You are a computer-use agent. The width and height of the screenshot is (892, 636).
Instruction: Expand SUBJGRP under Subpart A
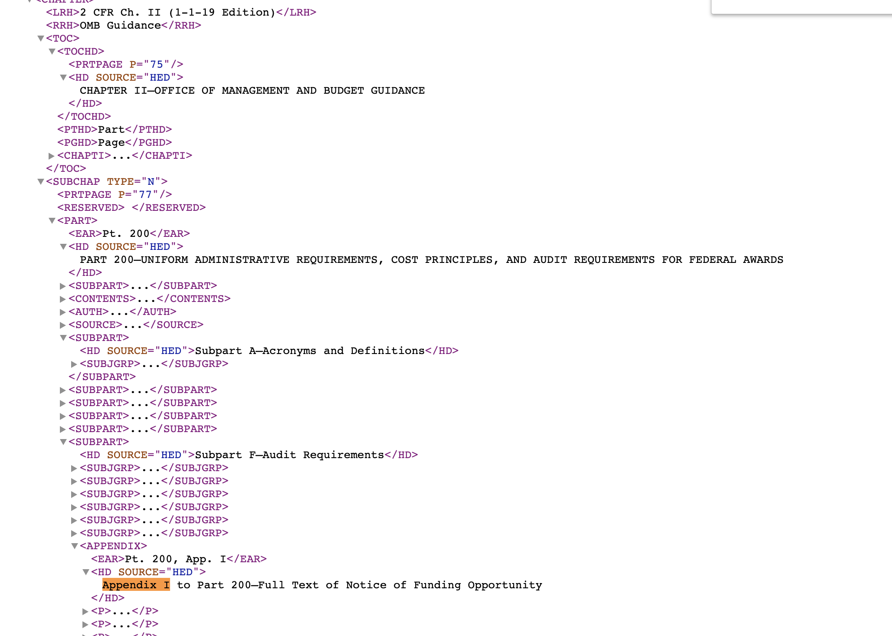pyautogui.click(x=74, y=364)
